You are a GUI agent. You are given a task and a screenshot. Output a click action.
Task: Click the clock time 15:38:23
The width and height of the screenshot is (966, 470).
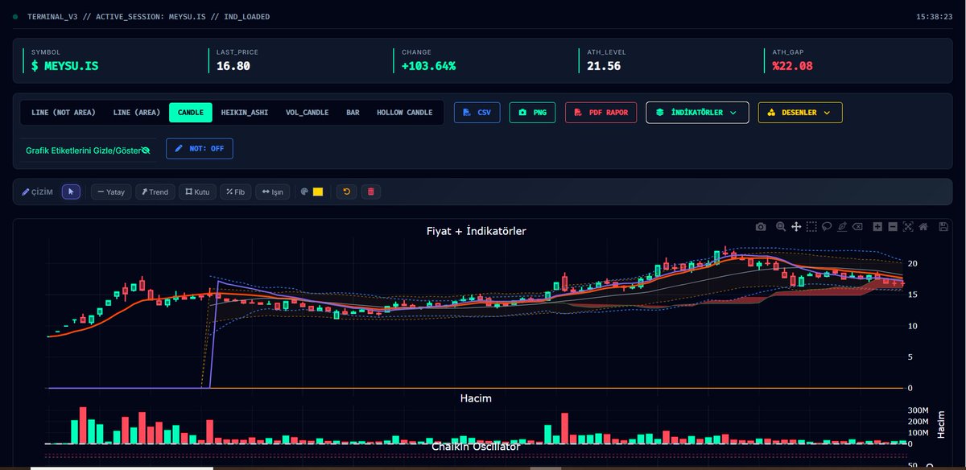(x=935, y=16)
